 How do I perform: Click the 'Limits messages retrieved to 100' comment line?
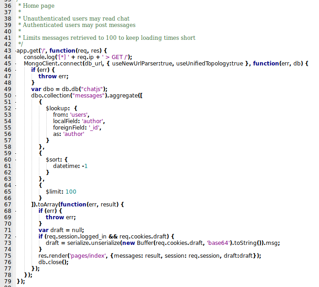click(109, 38)
